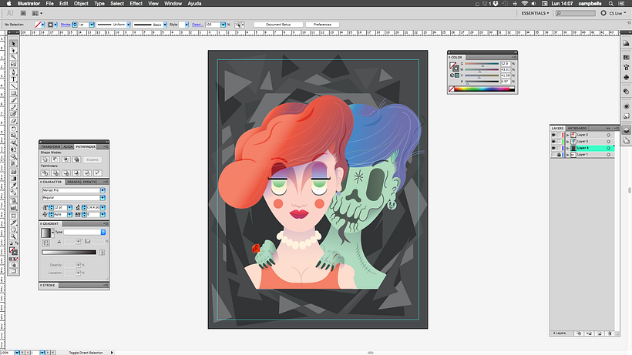
Task: Select the Zoom magnifier tool
Action: coord(13,236)
